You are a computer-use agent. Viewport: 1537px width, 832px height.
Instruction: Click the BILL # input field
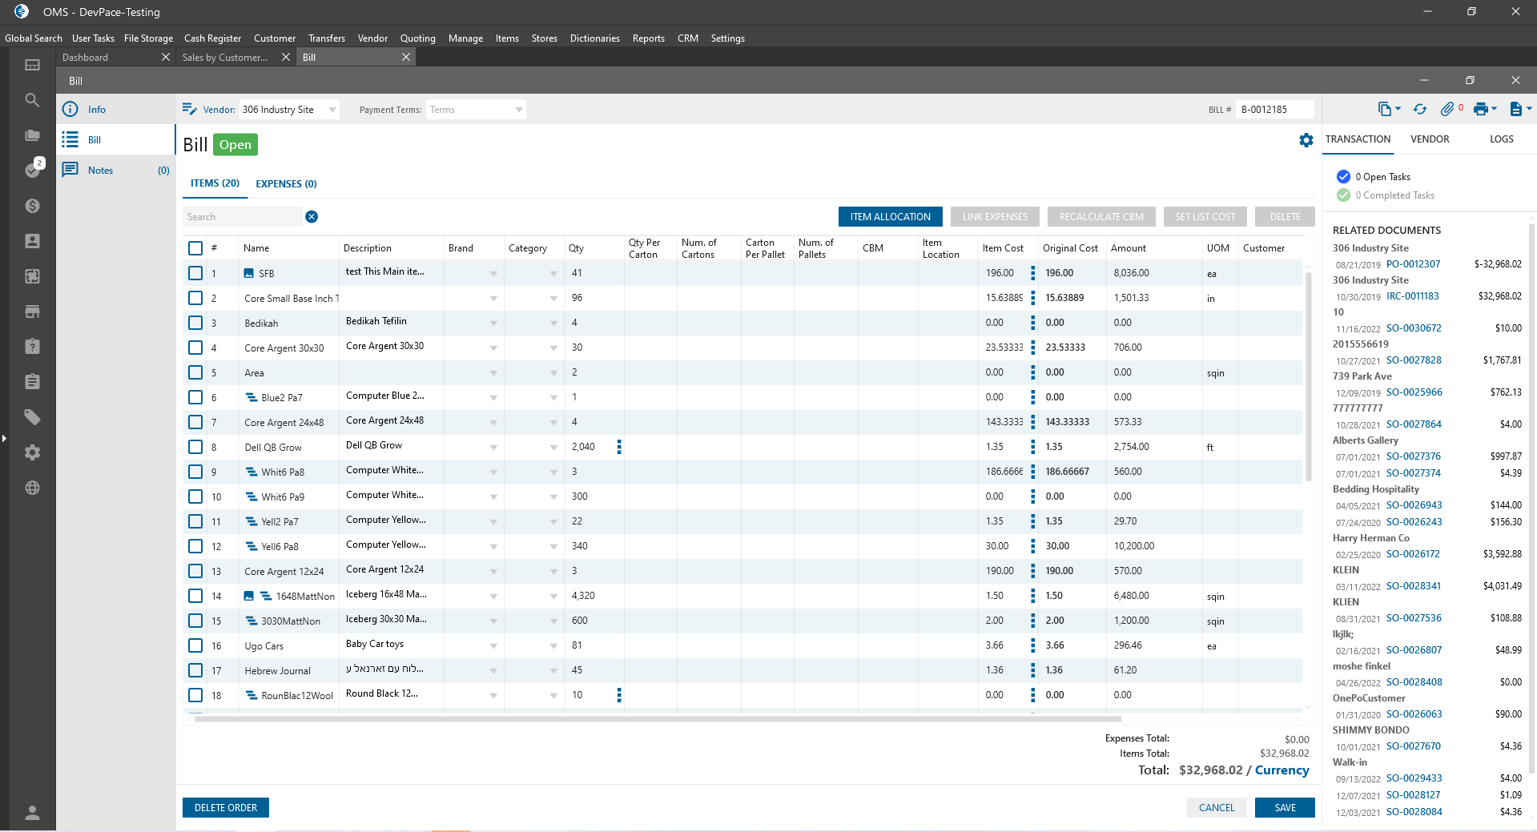click(1273, 110)
